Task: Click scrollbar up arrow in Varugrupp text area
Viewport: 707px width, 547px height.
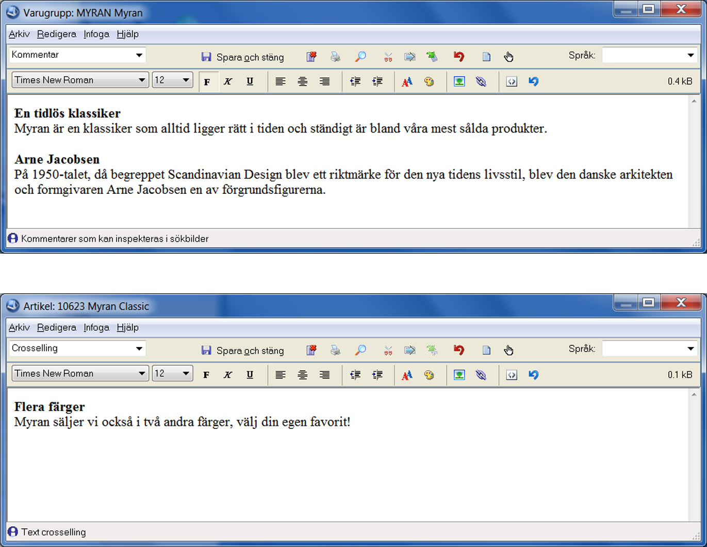Action: (694, 102)
